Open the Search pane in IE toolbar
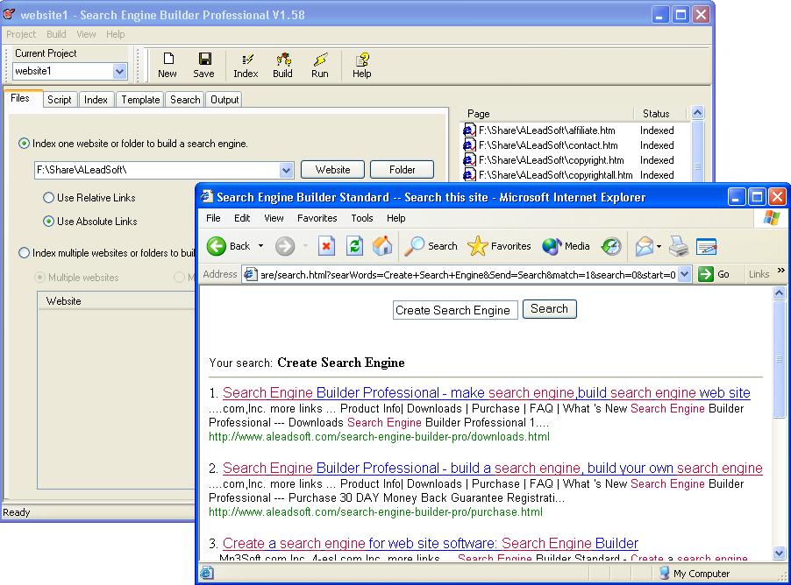The width and height of the screenshot is (791, 585). (x=431, y=246)
